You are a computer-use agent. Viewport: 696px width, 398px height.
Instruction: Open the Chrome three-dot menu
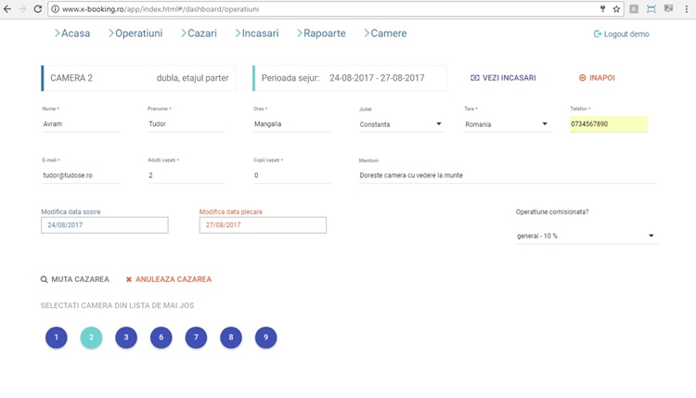pyautogui.click(x=687, y=8)
